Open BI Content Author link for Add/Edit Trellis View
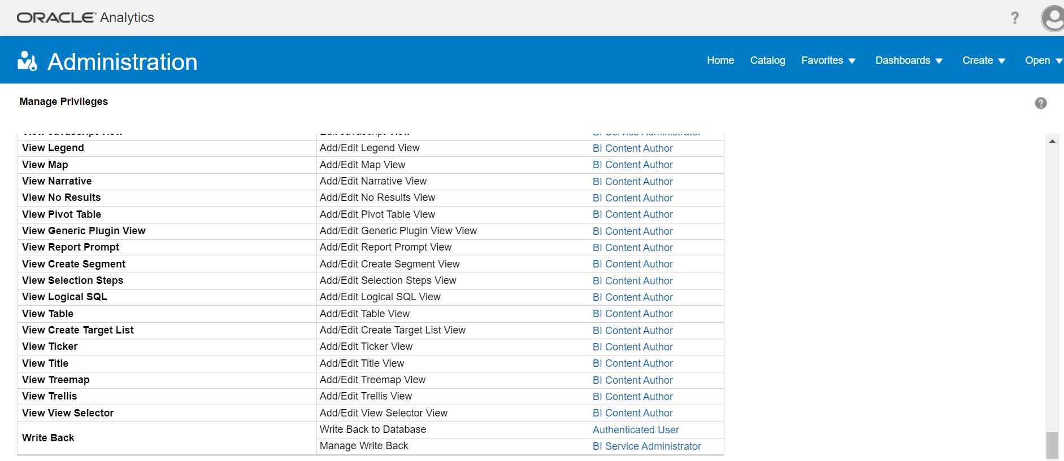This screenshot has width=1064, height=461. 632,397
